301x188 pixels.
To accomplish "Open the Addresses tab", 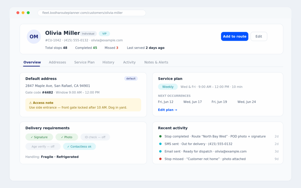I will (x=57, y=62).
